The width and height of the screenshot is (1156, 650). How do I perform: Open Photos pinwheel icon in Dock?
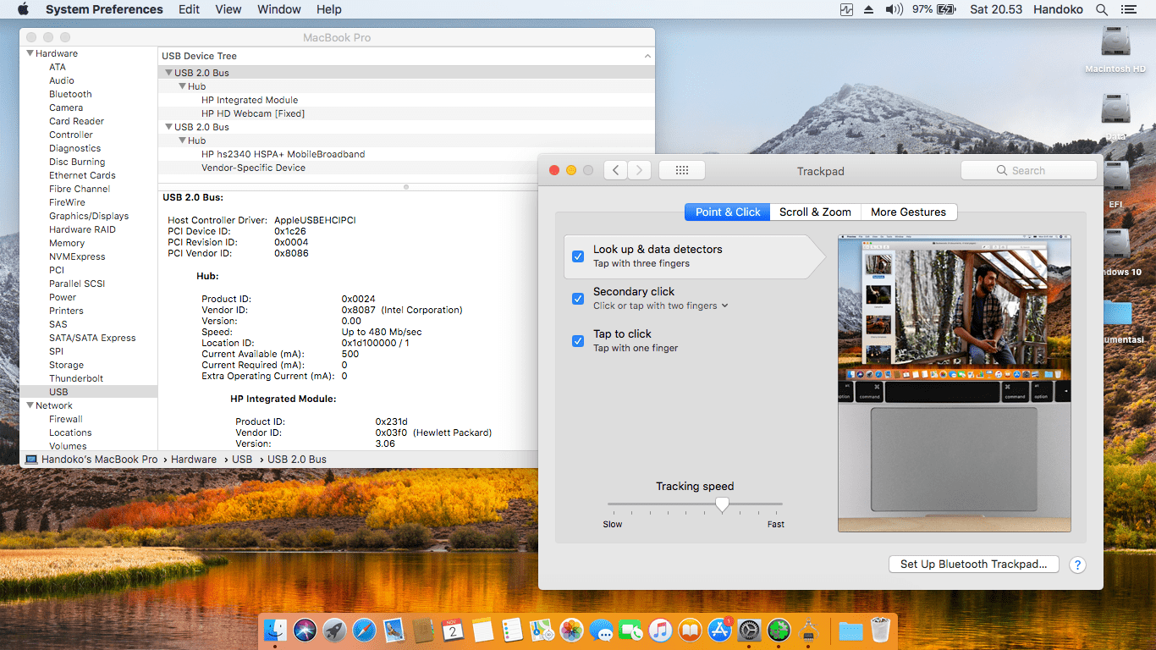point(572,631)
